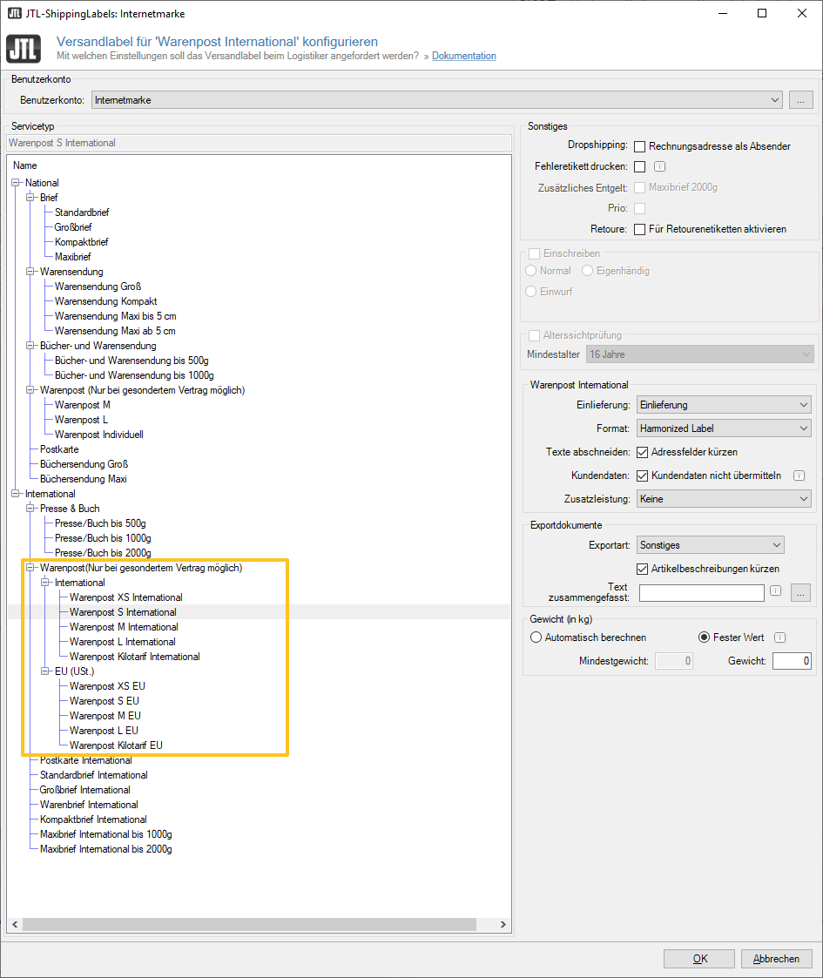823x978 pixels.
Task: Click the OK button
Action: 699,958
